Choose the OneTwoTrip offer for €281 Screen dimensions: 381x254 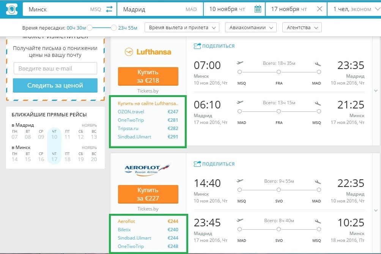coord(148,120)
